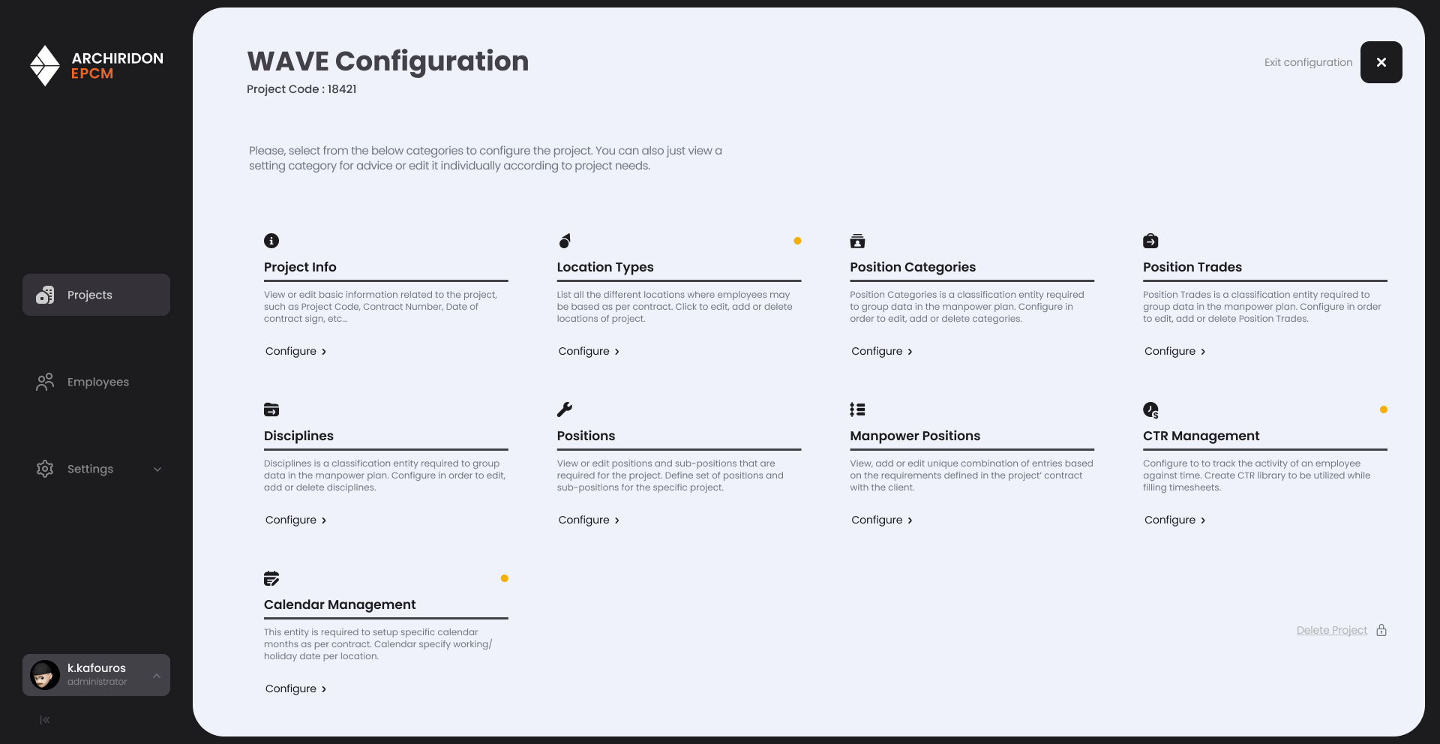The height and width of the screenshot is (744, 1440).
Task: Click the Disciplines folder icon
Action: (271, 409)
